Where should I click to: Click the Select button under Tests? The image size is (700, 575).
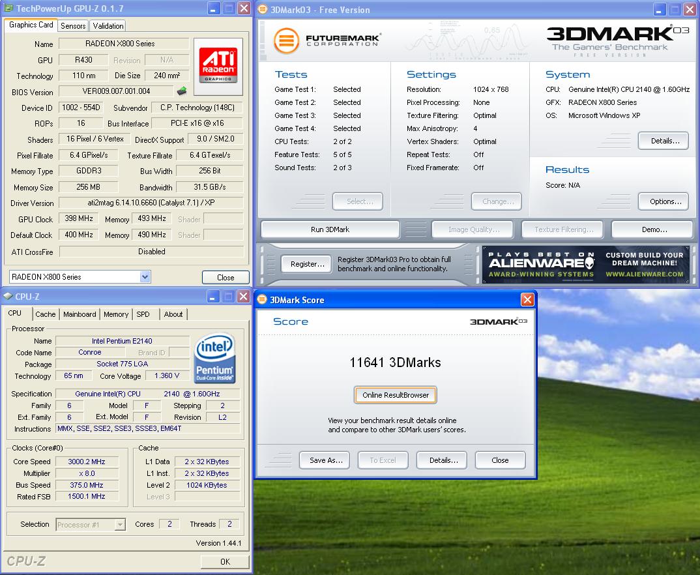click(358, 201)
